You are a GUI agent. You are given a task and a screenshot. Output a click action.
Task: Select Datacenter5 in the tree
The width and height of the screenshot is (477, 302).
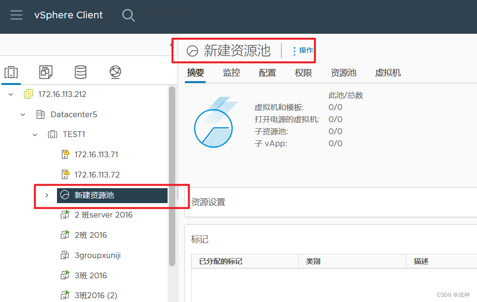[x=74, y=115]
